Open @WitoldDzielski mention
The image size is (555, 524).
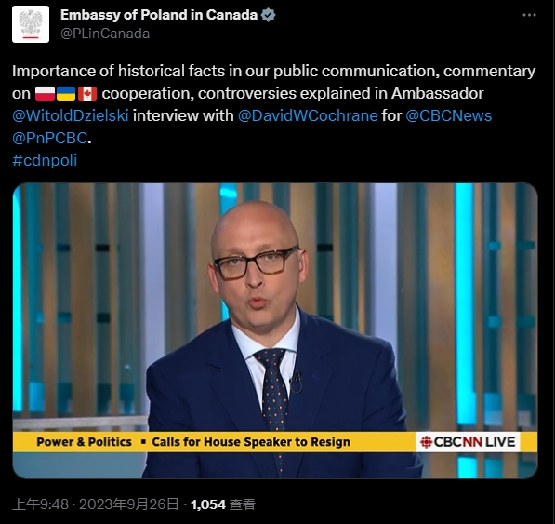pos(71,115)
